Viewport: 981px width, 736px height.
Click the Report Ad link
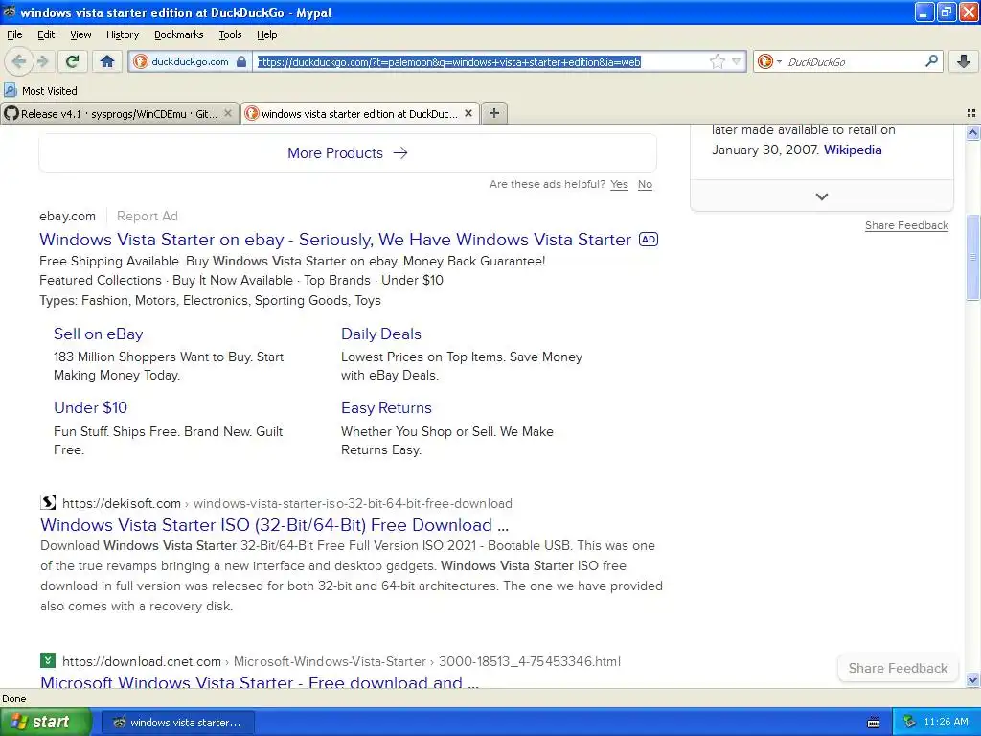[147, 216]
